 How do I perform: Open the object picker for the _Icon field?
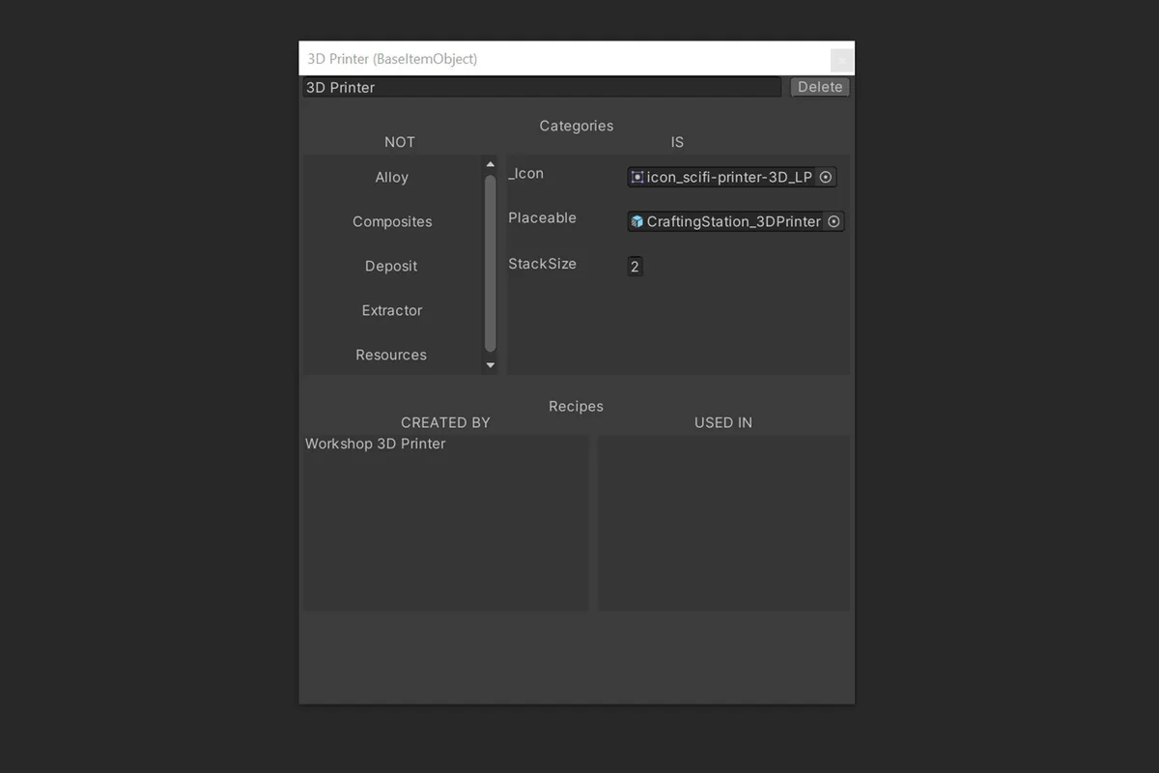(x=826, y=177)
